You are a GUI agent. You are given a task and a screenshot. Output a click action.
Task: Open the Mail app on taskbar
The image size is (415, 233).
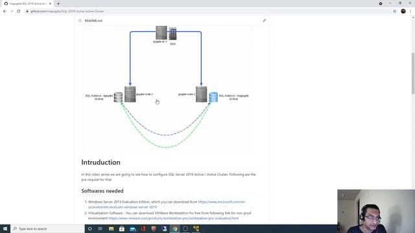132,228
